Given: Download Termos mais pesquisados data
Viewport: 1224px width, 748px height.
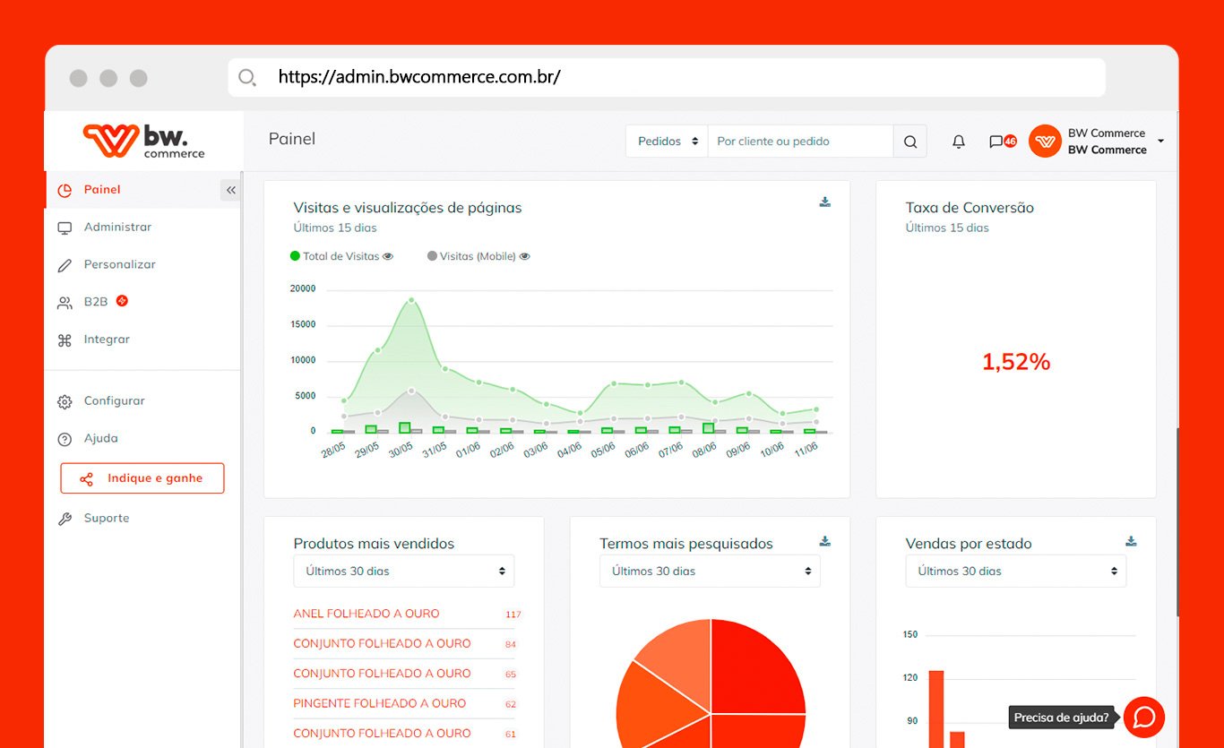Looking at the screenshot, I should point(825,541).
